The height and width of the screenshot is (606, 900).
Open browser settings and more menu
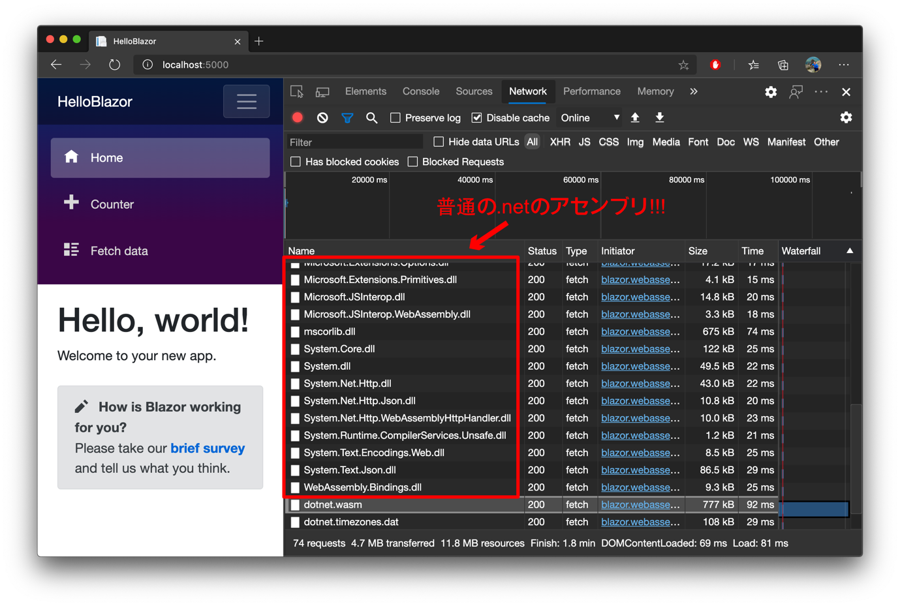point(844,65)
